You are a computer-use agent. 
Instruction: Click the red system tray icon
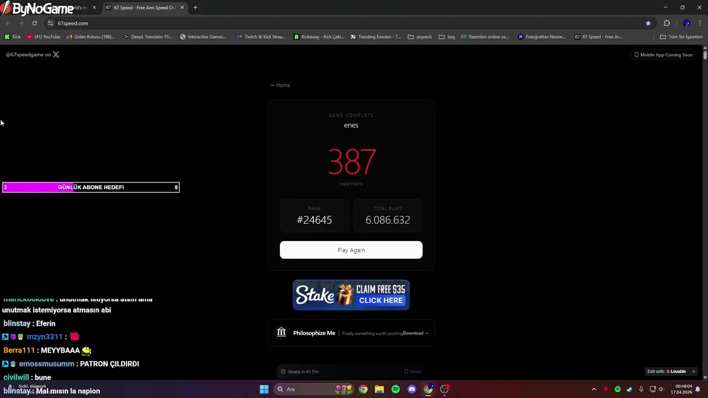tap(606, 389)
